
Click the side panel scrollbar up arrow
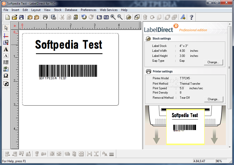pos(230,24)
